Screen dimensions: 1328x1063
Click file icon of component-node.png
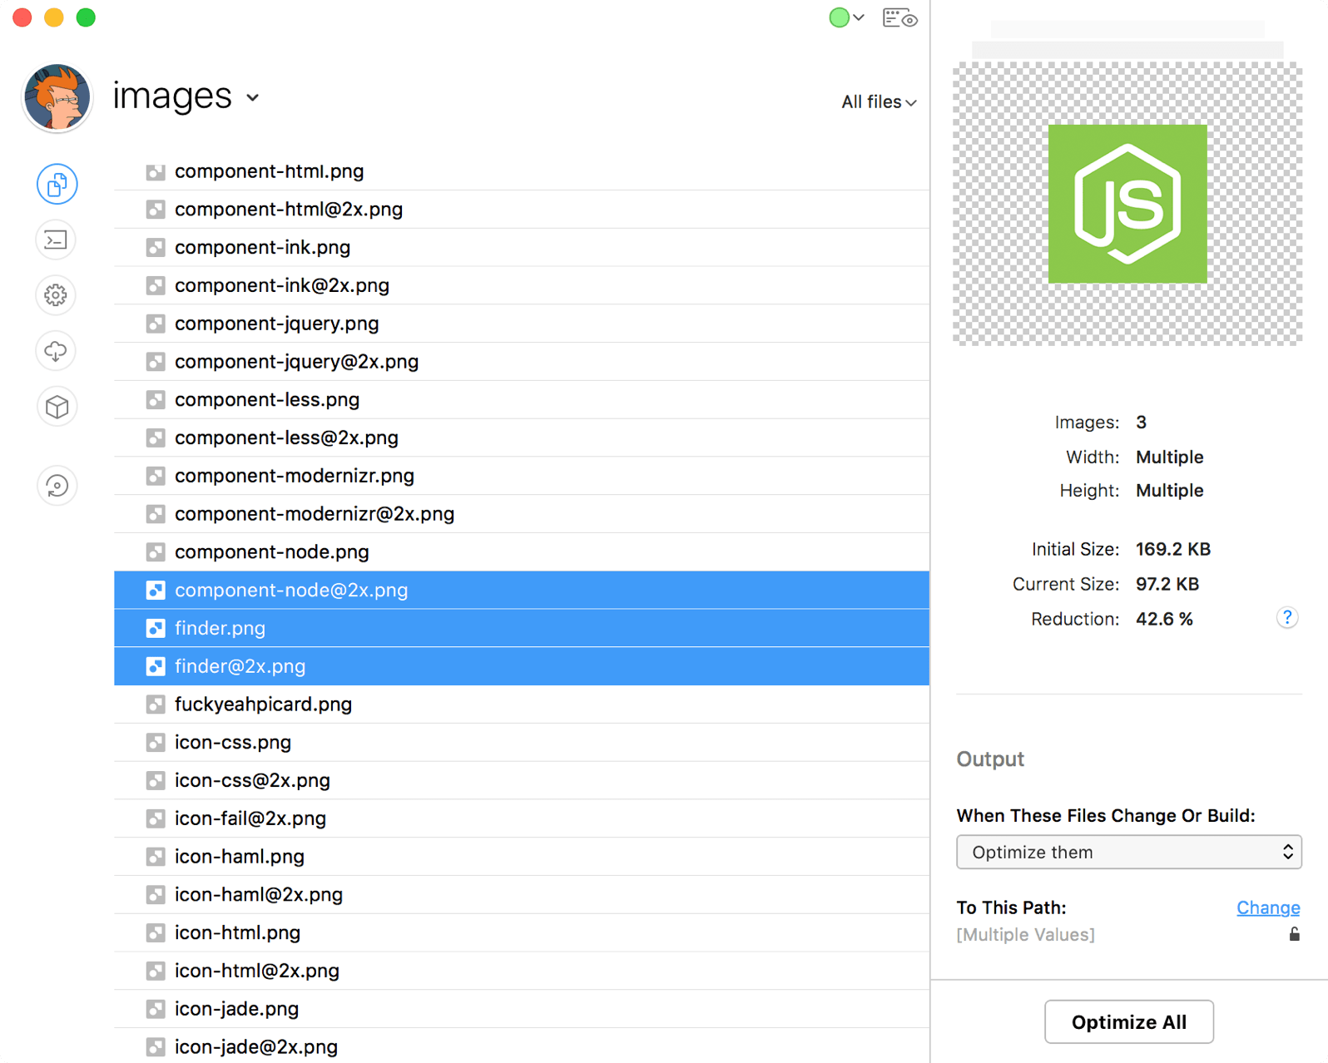click(156, 552)
